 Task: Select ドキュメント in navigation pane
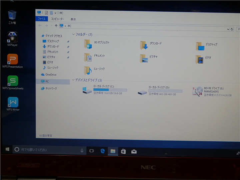(51, 52)
